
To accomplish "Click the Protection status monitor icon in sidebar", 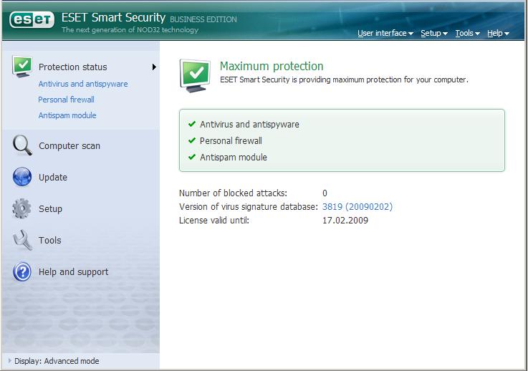I will click(22, 67).
